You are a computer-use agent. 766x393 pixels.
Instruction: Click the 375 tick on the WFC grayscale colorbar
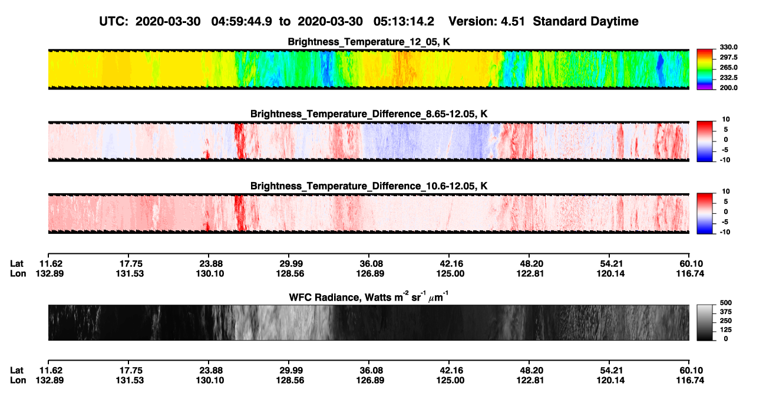click(725, 312)
